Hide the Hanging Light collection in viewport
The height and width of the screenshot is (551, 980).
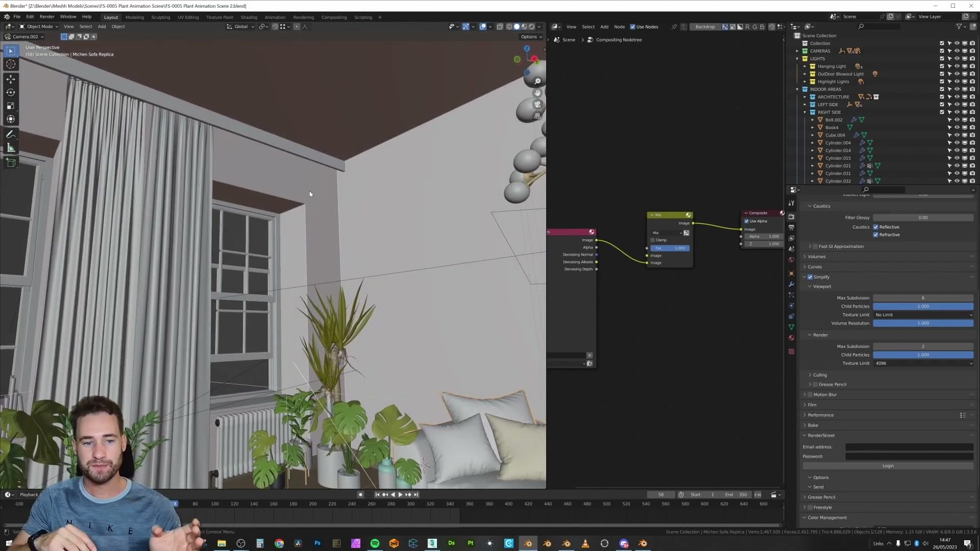(x=957, y=66)
